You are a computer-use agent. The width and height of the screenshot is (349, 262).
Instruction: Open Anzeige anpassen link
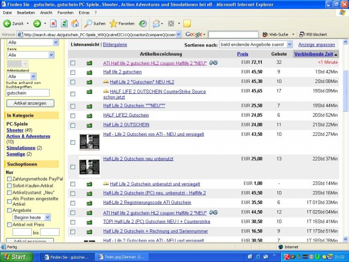click(316, 45)
